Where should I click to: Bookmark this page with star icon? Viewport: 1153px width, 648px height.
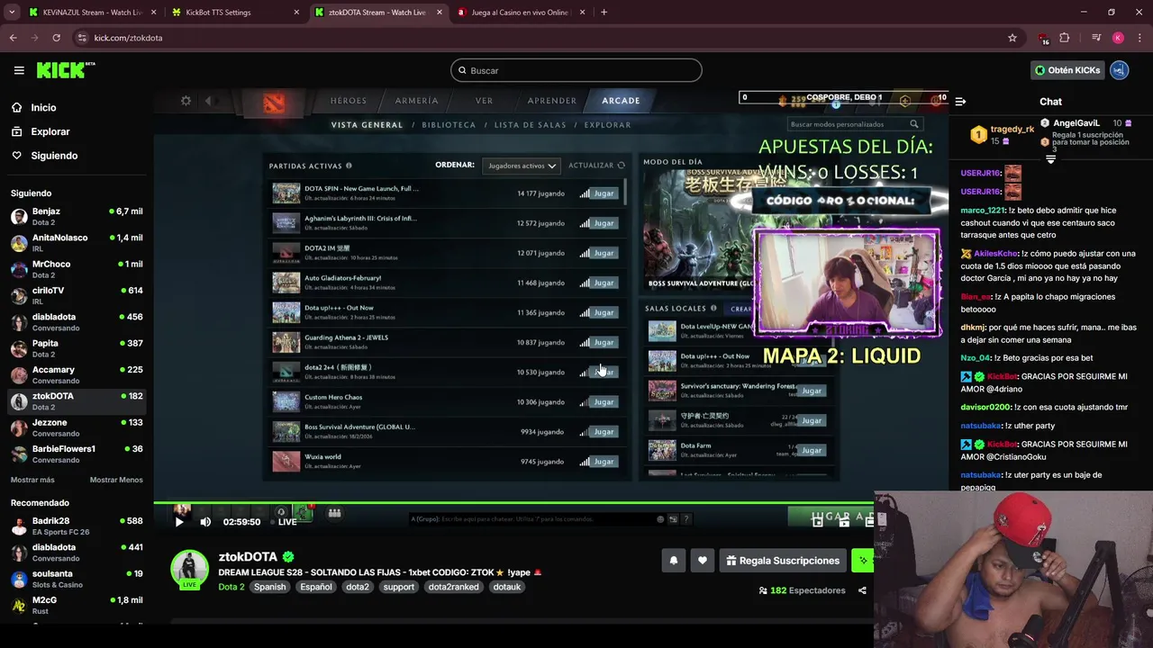click(x=1012, y=38)
